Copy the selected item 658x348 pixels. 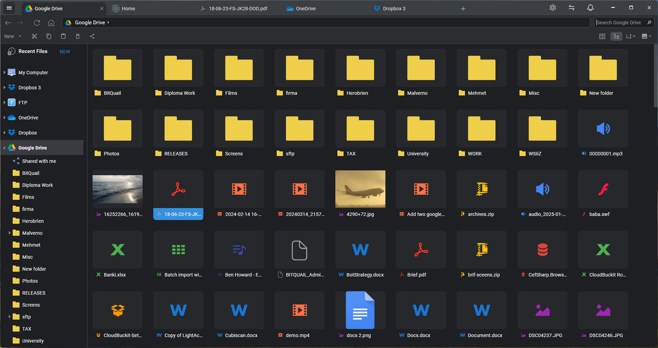[x=49, y=36]
